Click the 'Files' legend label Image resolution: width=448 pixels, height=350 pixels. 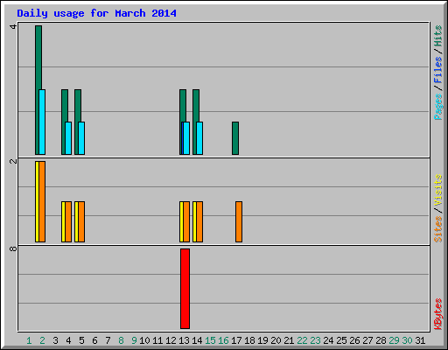[x=438, y=70]
